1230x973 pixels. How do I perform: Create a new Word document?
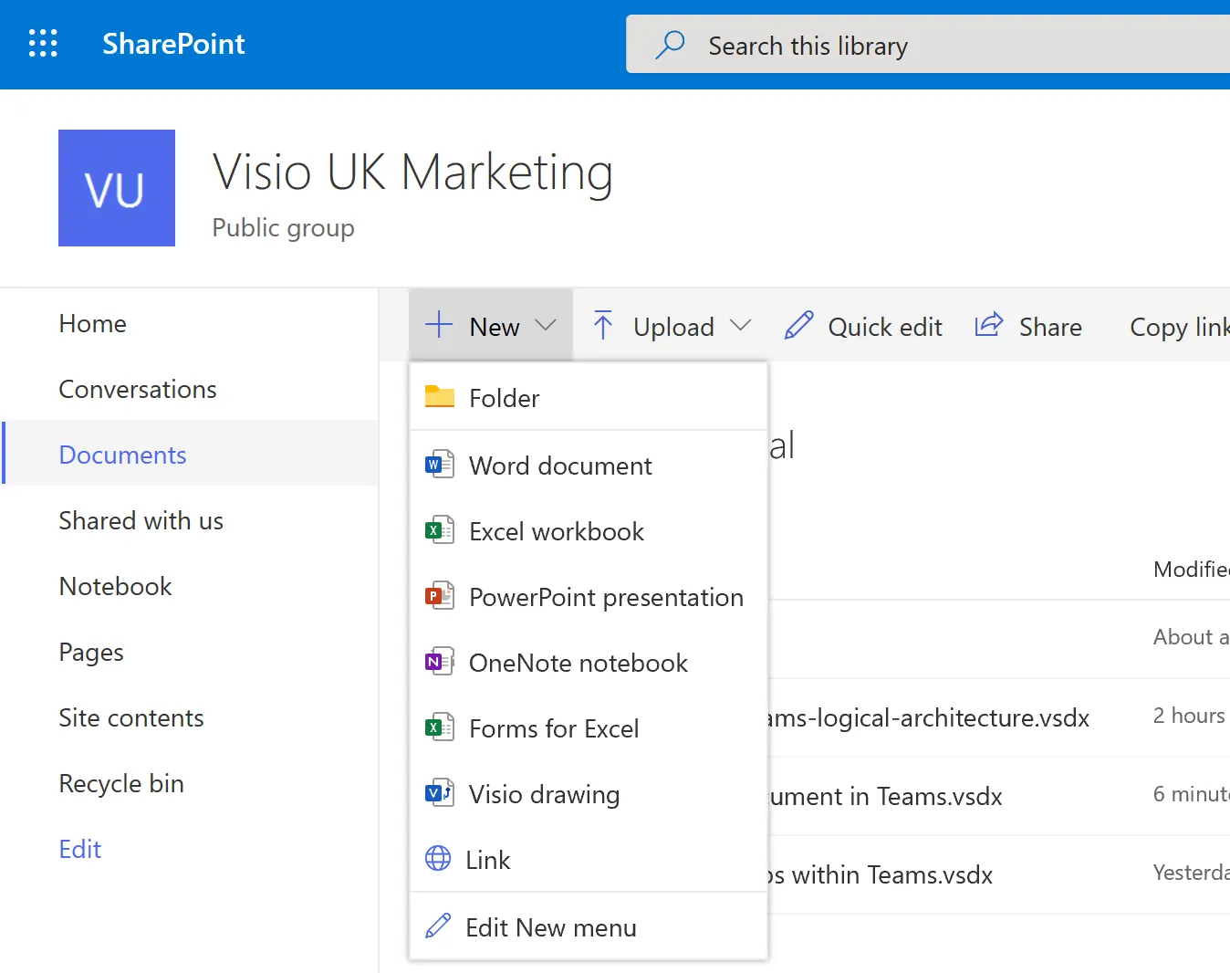tap(560, 466)
